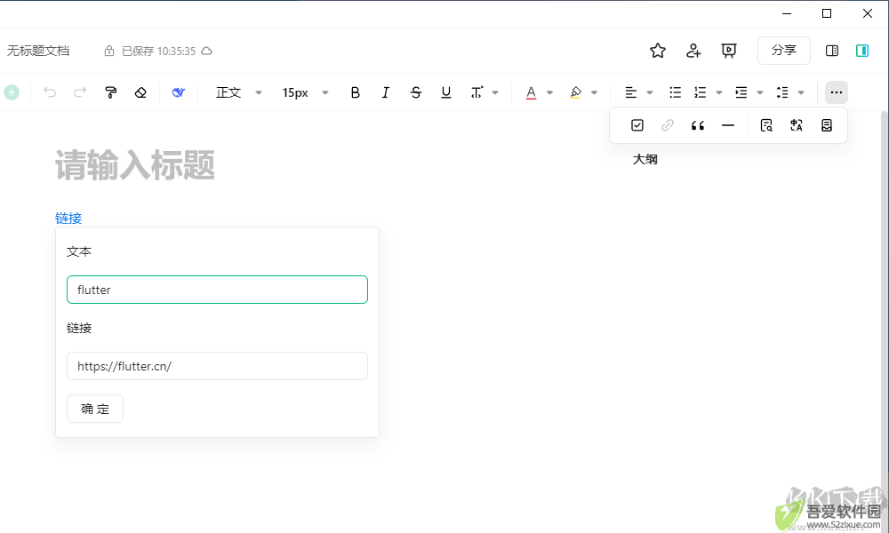Click the lock permission icon
This screenshot has width=889, height=533.
[x=108, y=51]
